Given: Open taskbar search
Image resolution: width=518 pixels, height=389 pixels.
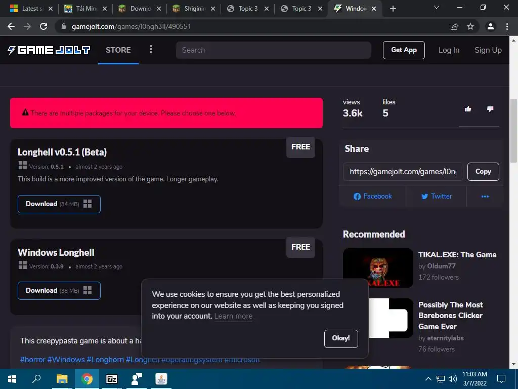Looking at the screenshot, I should coord(36,379).
